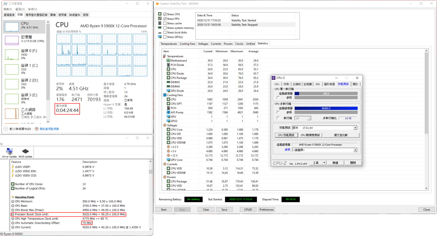
Task: Click the Precision Boost Clock Limit icon
Action: 13,214
